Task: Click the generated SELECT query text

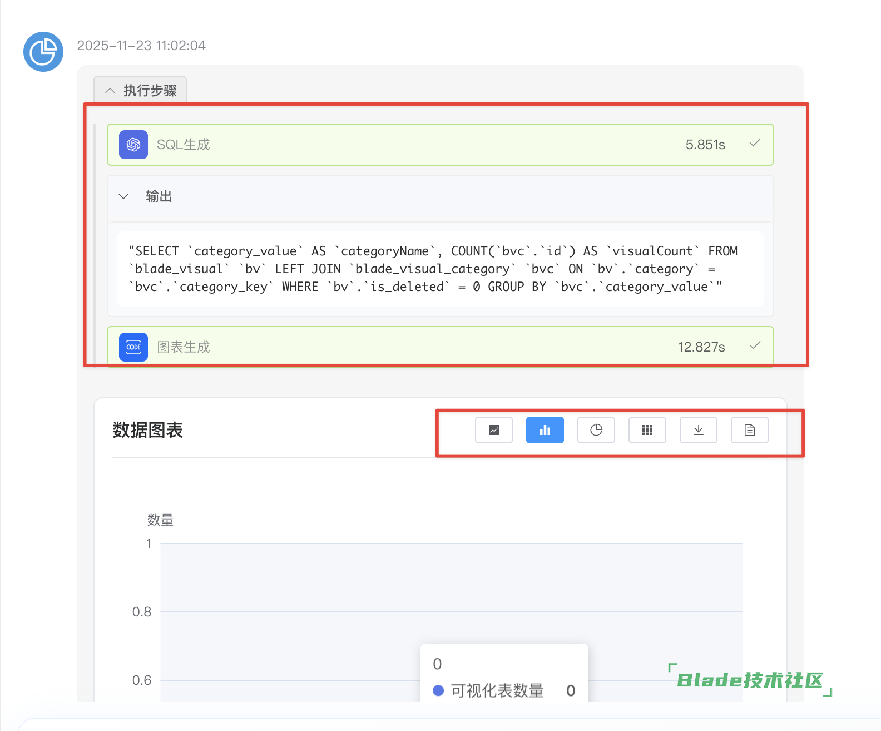Action: click(433, 269)
